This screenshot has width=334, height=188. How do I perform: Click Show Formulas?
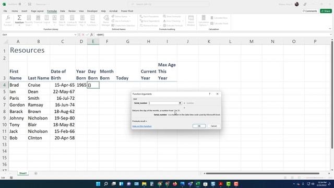[x=172, y=16]
